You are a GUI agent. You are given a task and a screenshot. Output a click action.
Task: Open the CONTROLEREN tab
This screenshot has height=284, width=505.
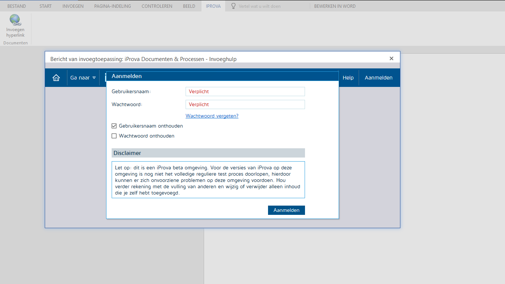157,6
